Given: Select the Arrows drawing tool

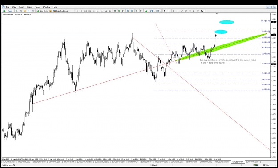Looking at the screenshot, I should [202, 11].
